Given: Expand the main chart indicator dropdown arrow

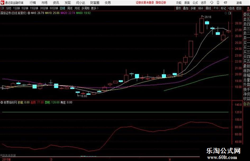Looking at the screenshot, I should (29, 13).
